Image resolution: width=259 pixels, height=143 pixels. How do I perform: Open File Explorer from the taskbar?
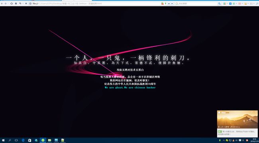(49, 140)
